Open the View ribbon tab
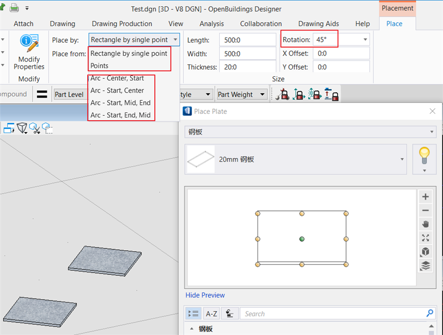Image resolution: width=443 pixels, height=335 pixels. [176, 24]
